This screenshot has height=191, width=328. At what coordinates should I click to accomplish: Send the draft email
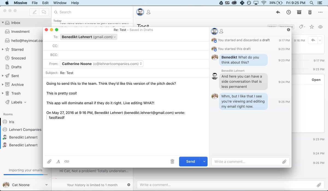point(190,161)
